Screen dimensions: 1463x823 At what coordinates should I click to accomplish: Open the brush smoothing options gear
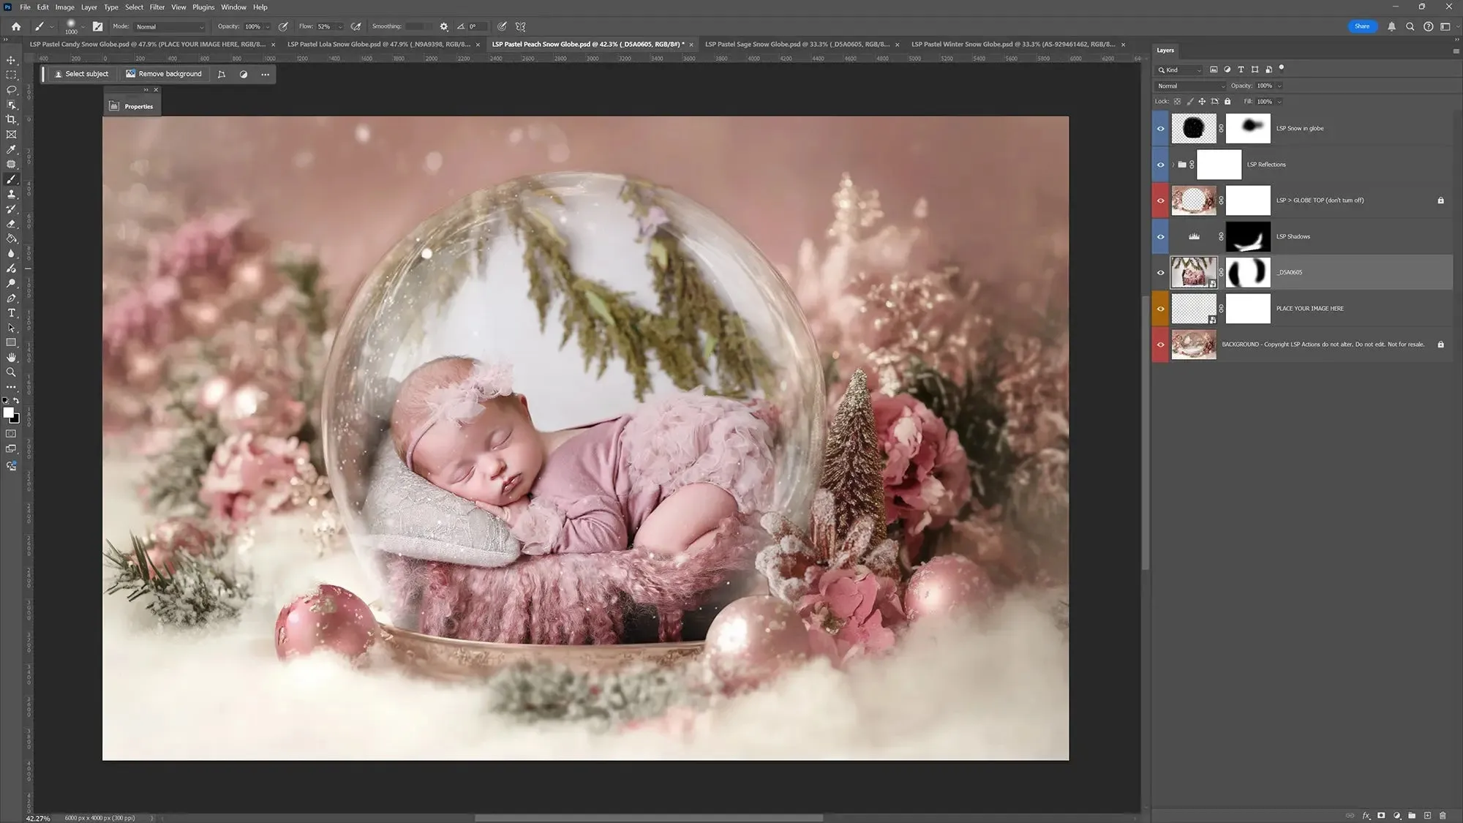(x=444, y=26)
